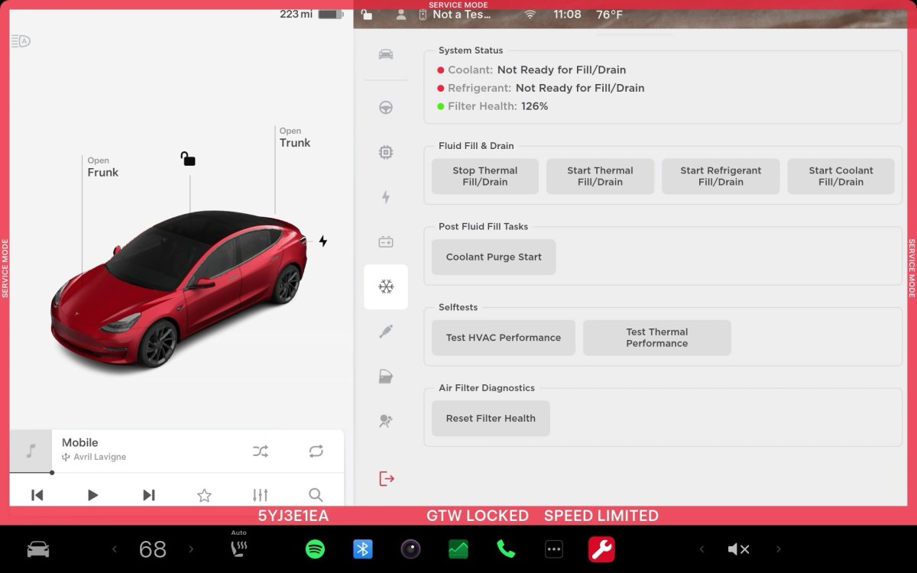Select the thermal snowflake sidebar tab

386,287
